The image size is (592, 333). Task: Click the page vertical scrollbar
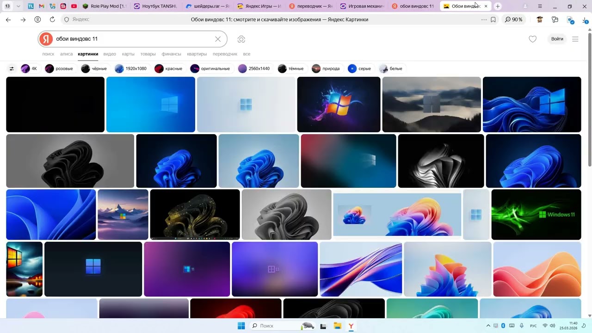point(589,99)
